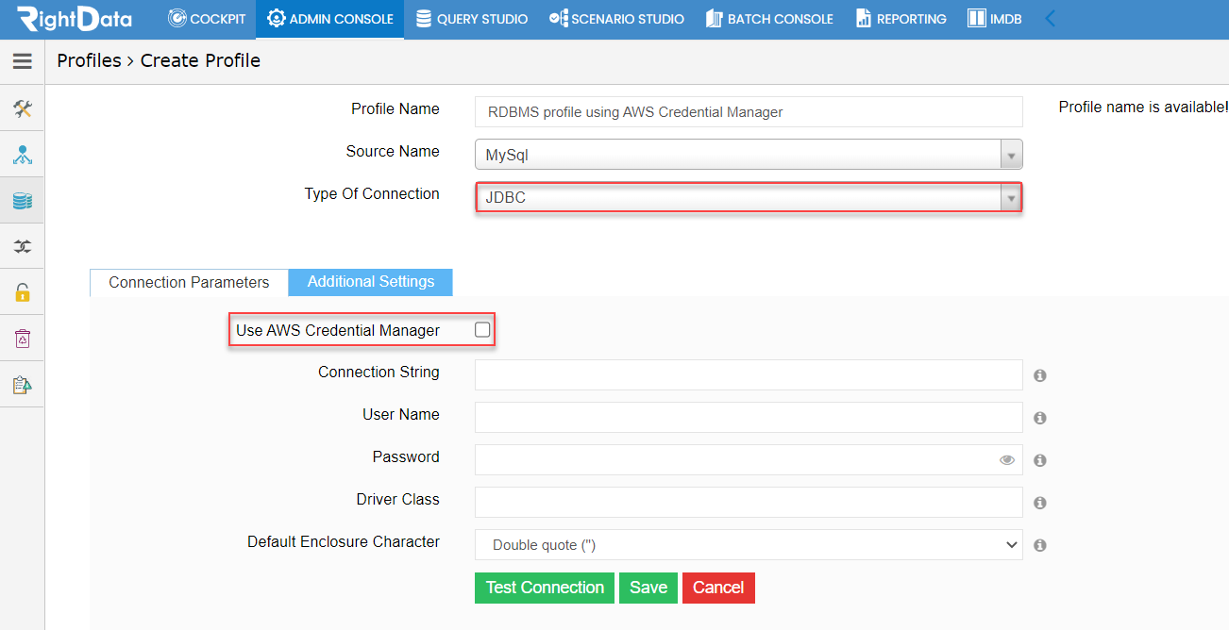This screenshot has width=1229, height=630.
Task: Open Batch Console
Action: coord(769,19)
